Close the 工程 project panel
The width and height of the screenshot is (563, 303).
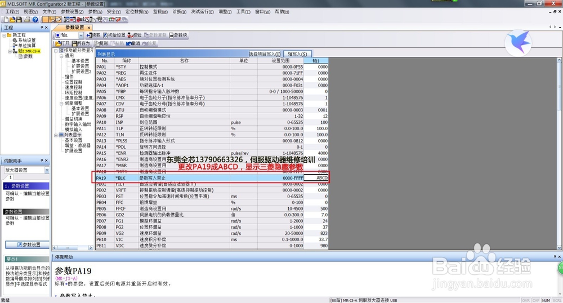click(x=46, y=27)
